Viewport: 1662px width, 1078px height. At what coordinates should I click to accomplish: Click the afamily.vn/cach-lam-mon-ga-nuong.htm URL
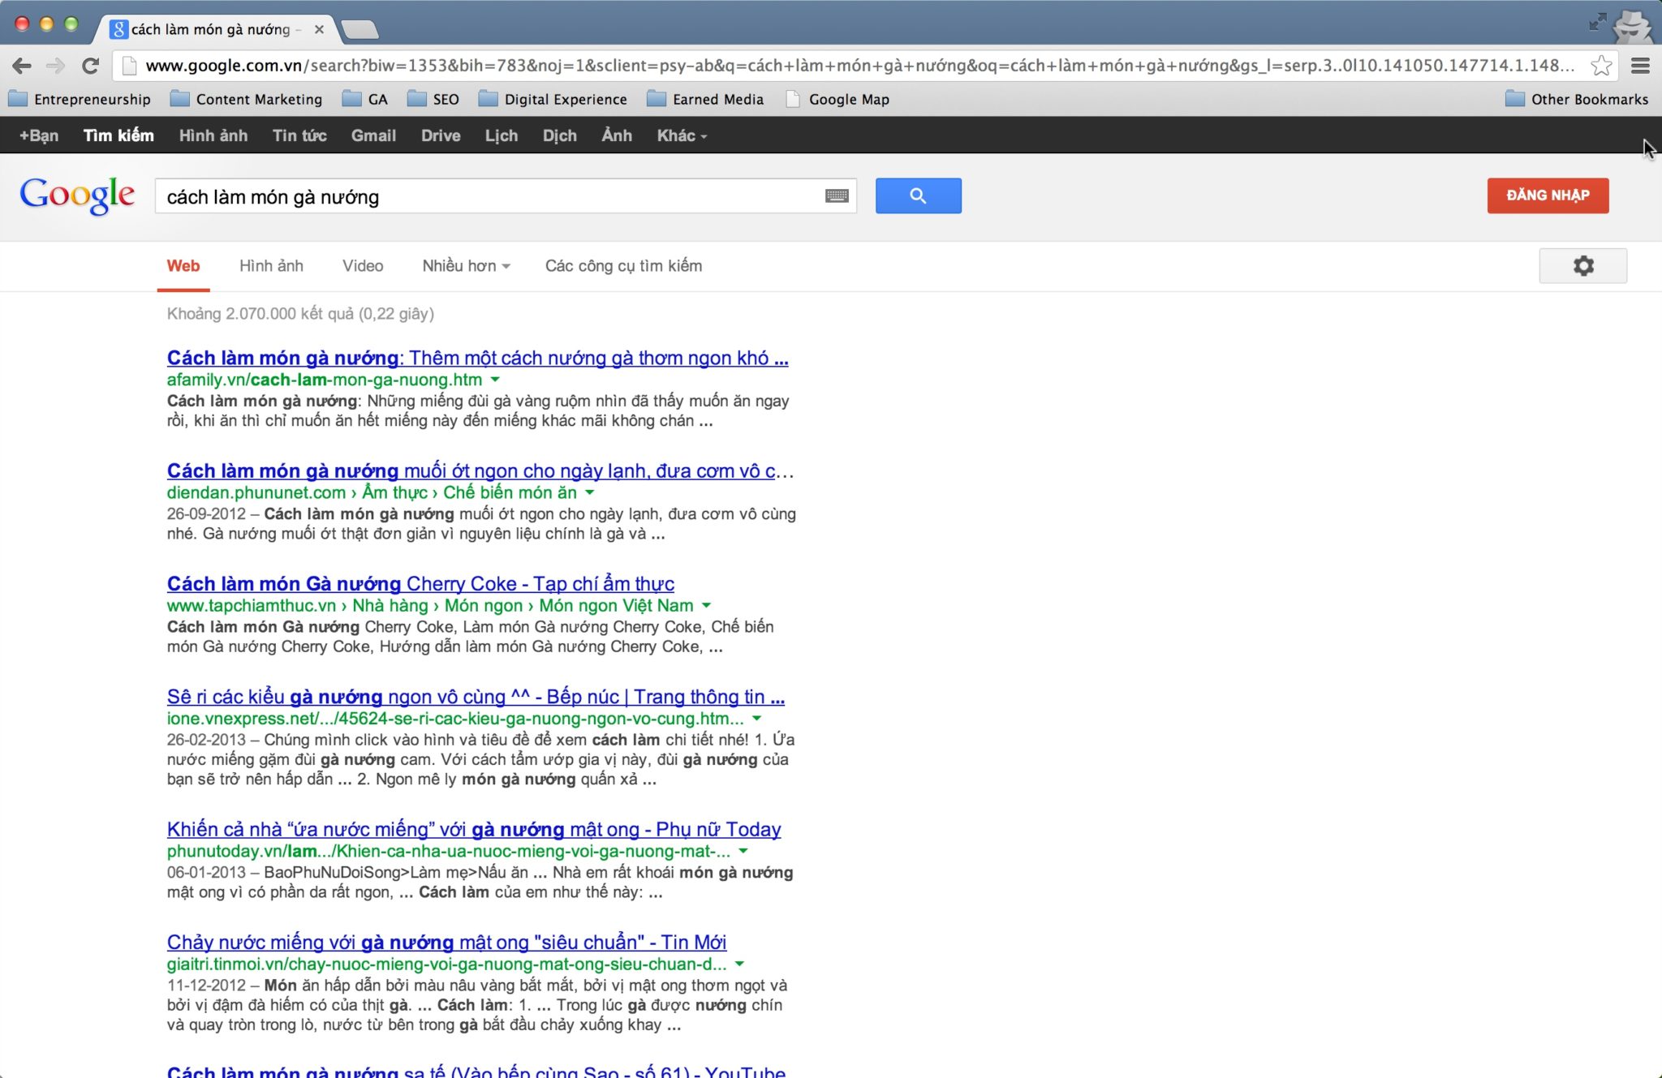325,380
